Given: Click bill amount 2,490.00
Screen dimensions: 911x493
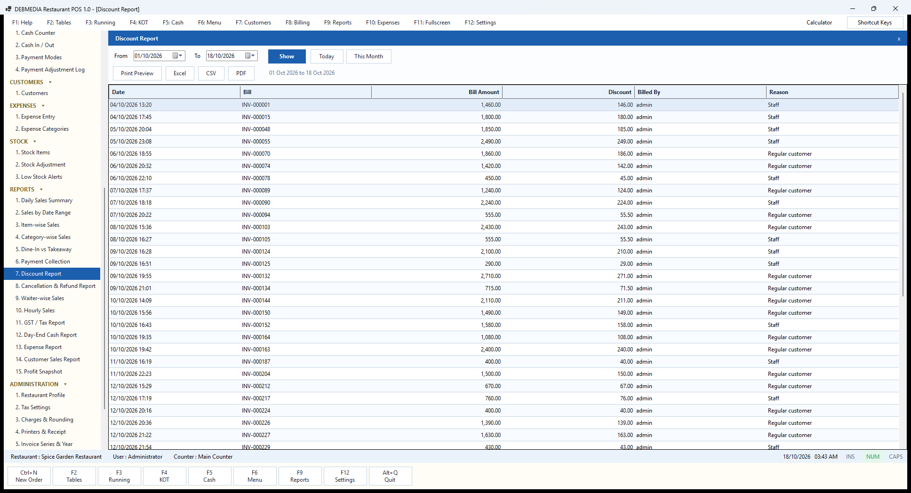Looking at the screenshot, I should tap(491, 142).
